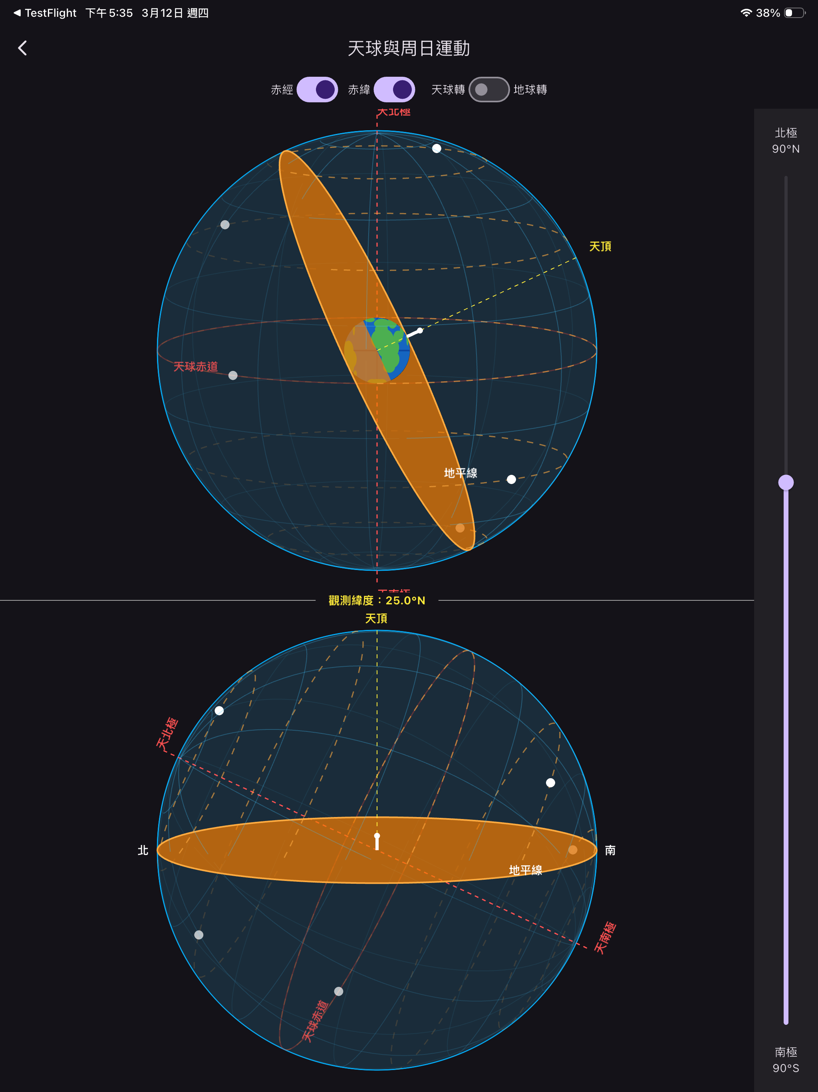Return to the TestFlight app

[x=45, y=13]
